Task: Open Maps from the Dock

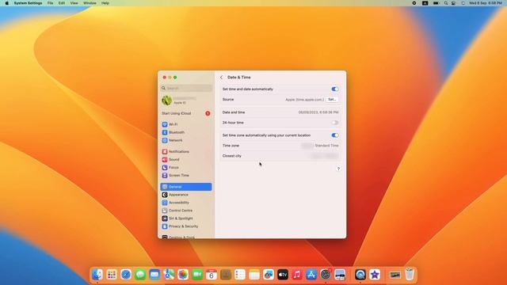Action: pyautogui.click(x=169, y=275)
